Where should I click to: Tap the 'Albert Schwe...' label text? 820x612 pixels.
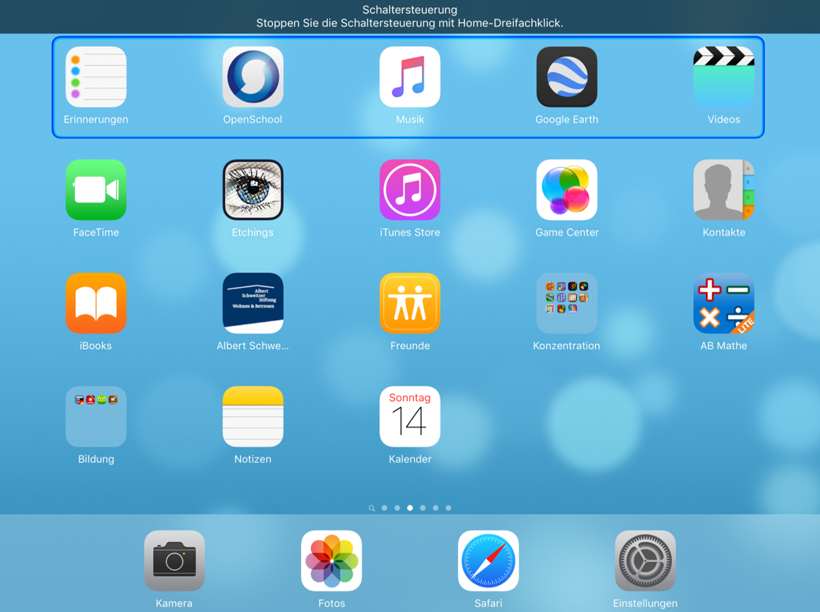coord(253,346)
